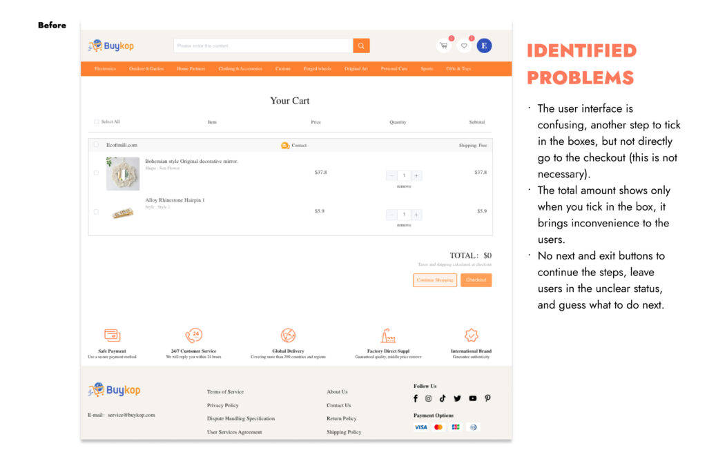Click the Visa payment icon
Image resolution: width=707 pixels, height=459 pixels.
tap(420, 427)
